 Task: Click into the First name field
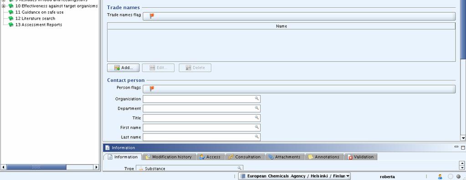pyautogui.click(x=201, y=128)
